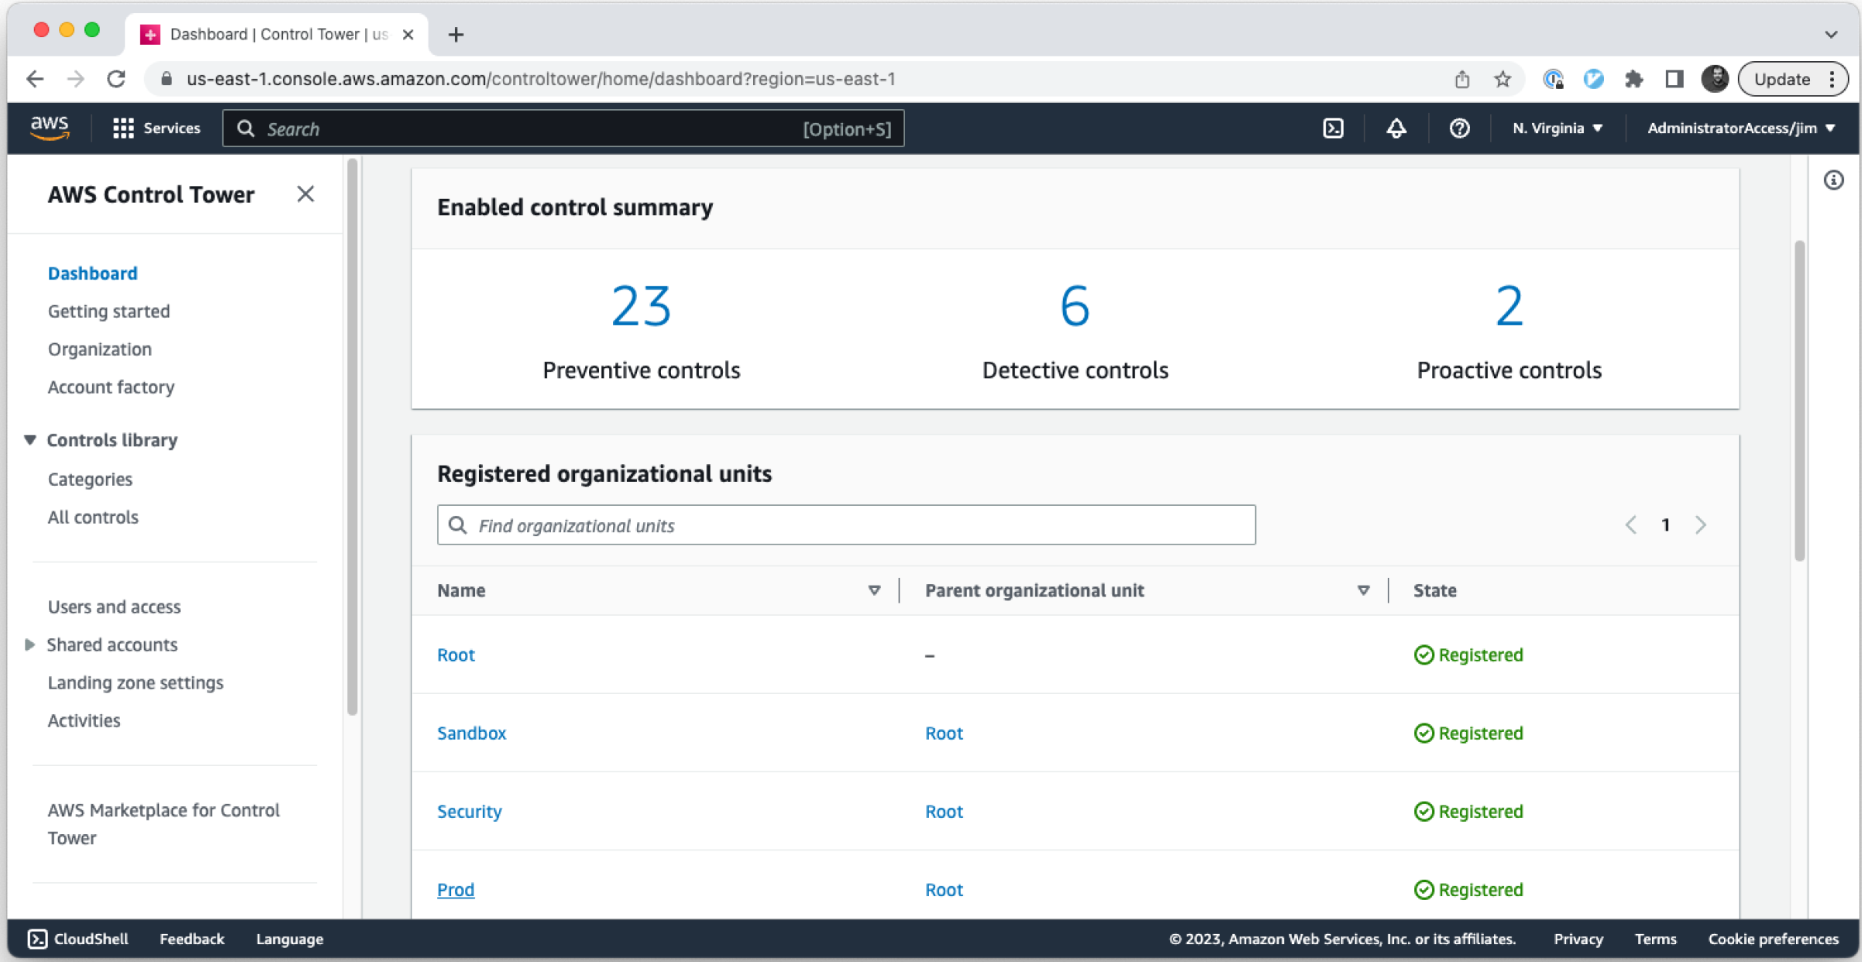Open Feedback in the footer
The image size is (1862, 962).
point(191,939)
